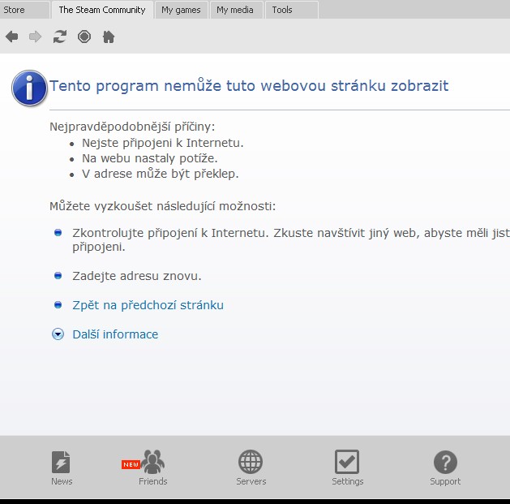This screenshot has width=510, height=504.
Task: Open the Servers browser icon
Action: point(251,462)
